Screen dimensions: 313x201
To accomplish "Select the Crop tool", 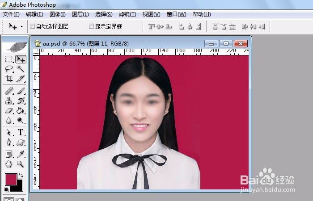I will [8, 79].
